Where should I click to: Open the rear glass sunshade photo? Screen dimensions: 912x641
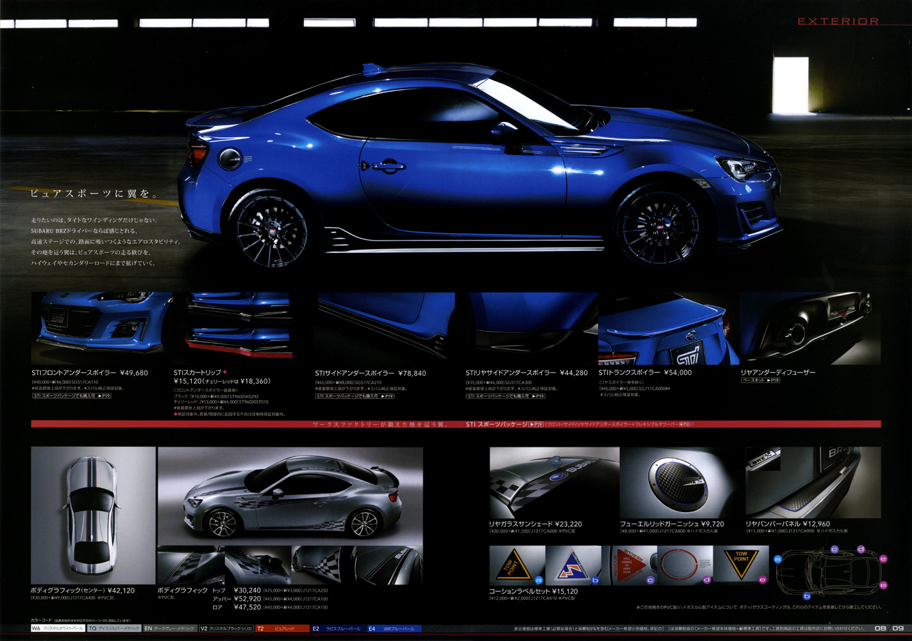(x=554, y=482)
